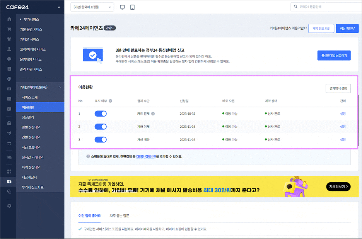This screenshot has height=239, width=362.
Task: Open the coupon promotion icon in sidebar
Action: click(x=9, y=89)
